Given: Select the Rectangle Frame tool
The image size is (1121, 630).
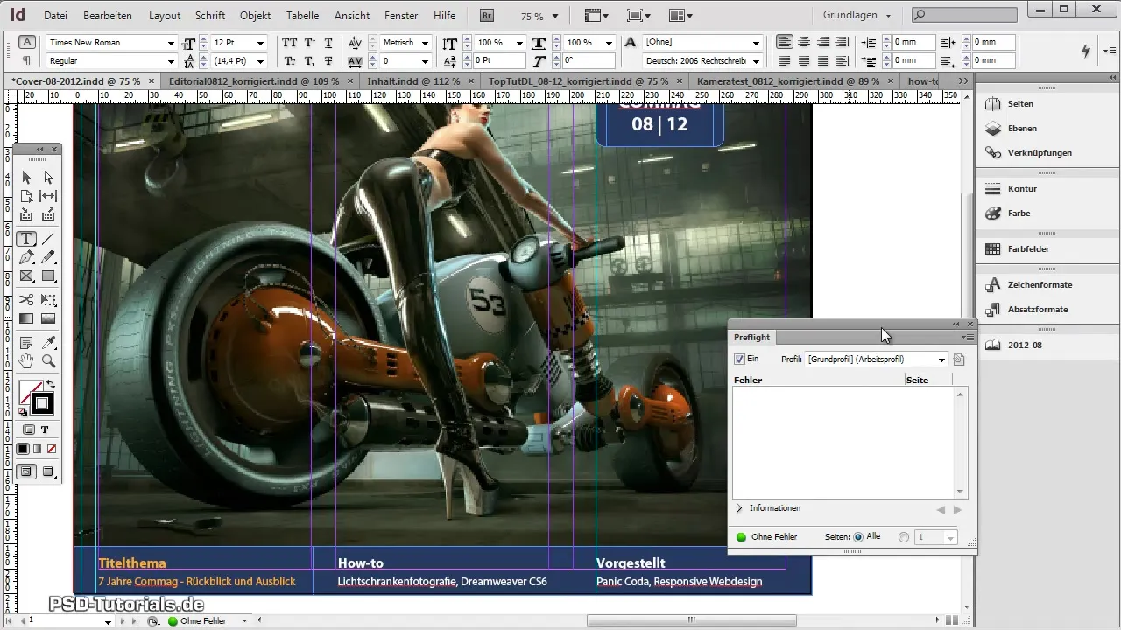Looking at the screenshot, I should click(x=26, y=276).
